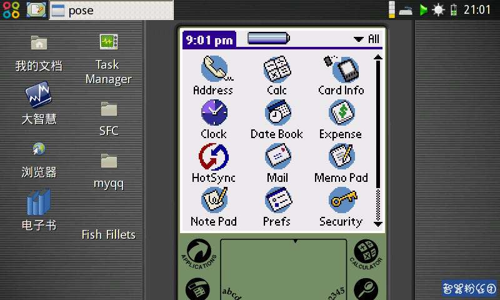Check the battery tray icon
Screen dimensions: 500x300
click(454, 10)
